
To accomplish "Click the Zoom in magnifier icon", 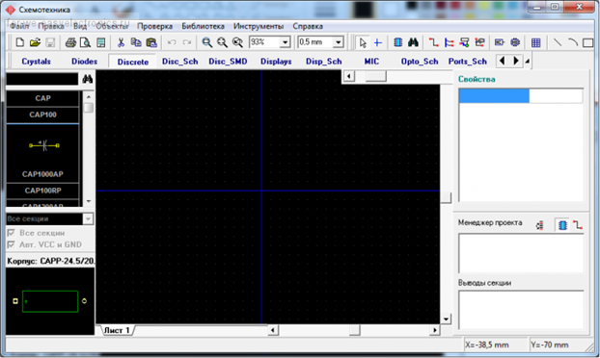I will click(x=207, y=42).
